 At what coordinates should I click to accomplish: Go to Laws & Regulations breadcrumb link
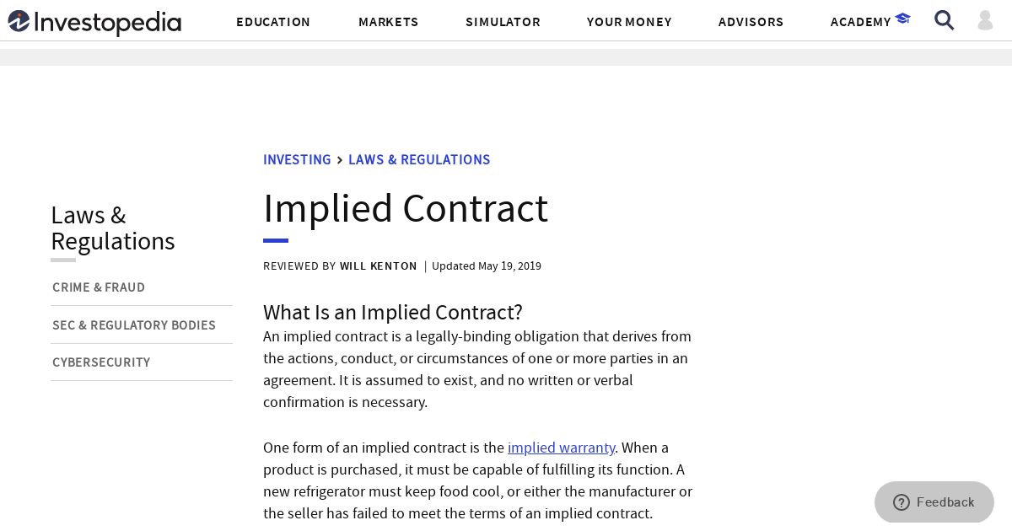[x=419, y=160]
